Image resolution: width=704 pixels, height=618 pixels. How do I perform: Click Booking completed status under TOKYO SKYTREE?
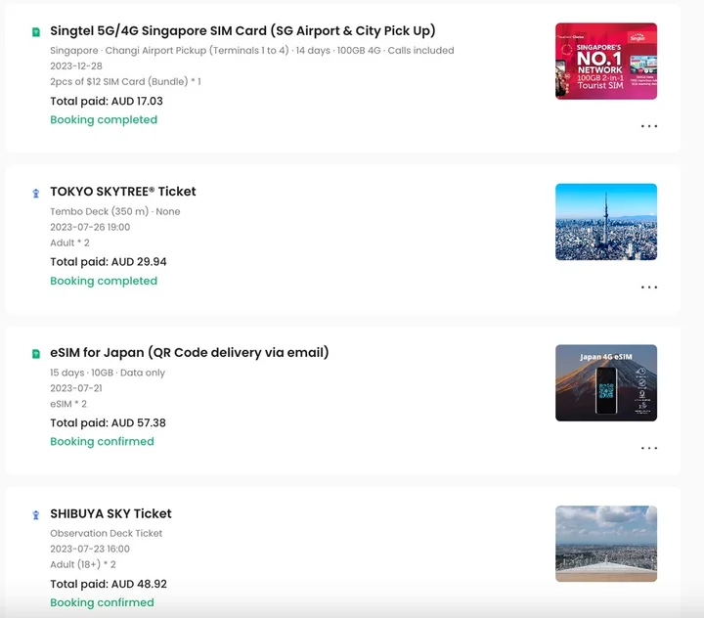(104, 281)
